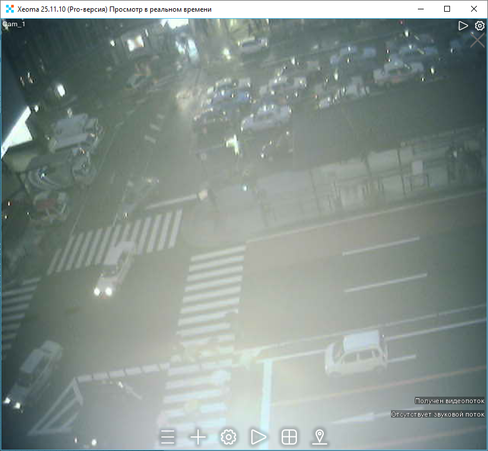Open archive playback from bottom toolbar
The height and width of the screenshot is (451, 488).
pyautogui.click(x=258, y=436)
